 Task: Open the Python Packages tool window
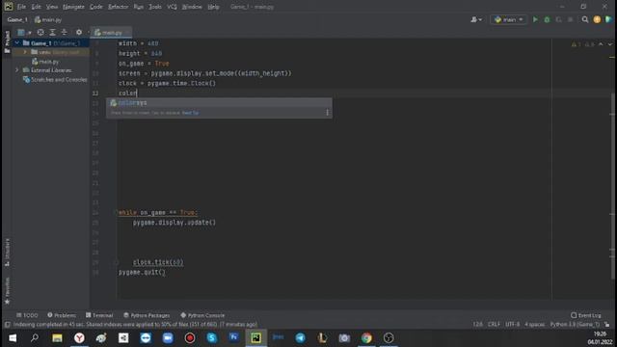point(147,315)
